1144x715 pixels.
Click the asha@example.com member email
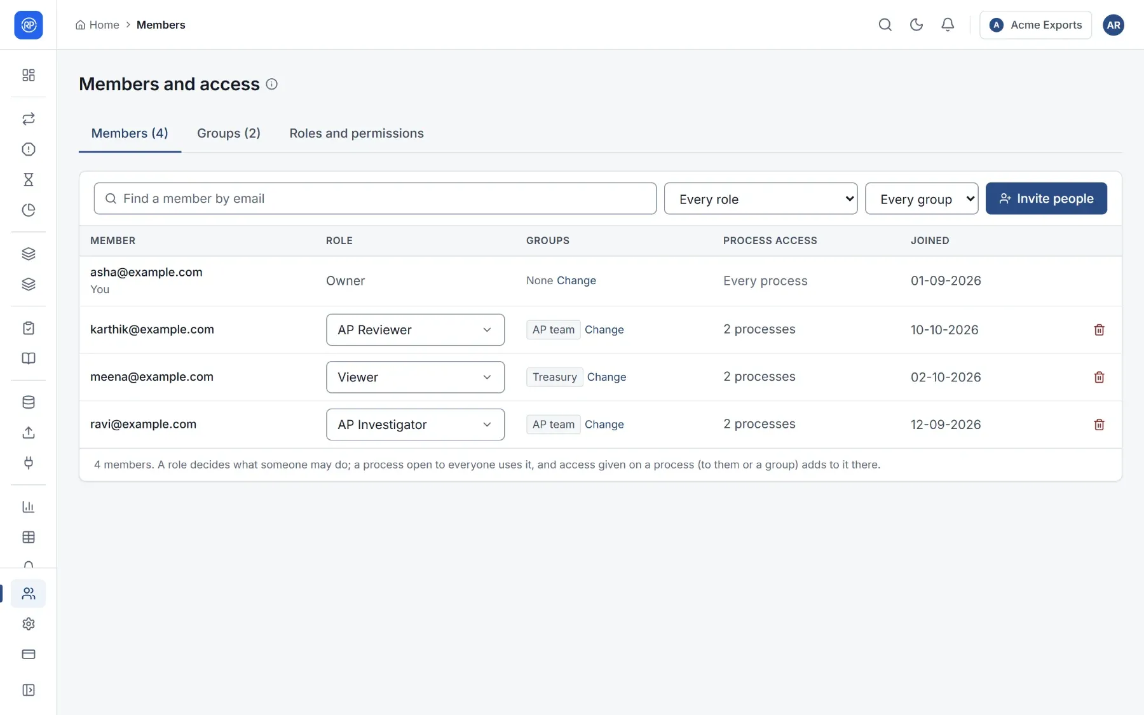pos(146,273)
